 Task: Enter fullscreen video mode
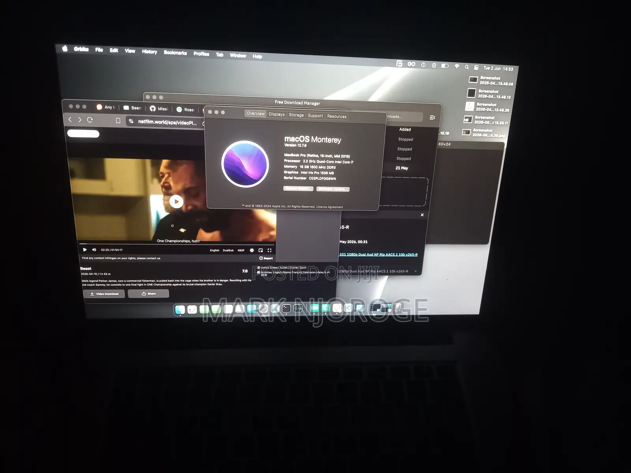click(270, 250)
